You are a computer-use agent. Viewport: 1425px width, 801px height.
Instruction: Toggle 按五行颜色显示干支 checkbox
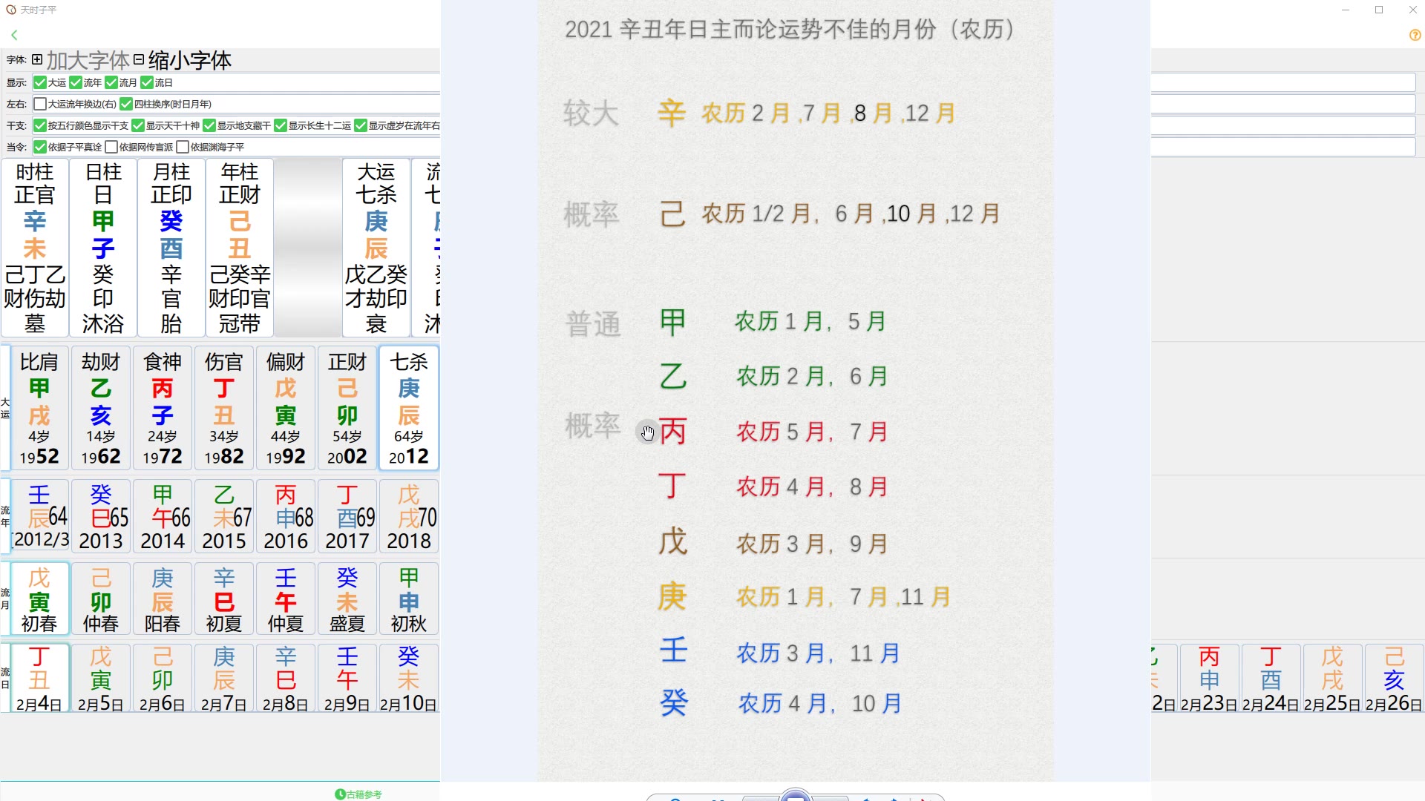point(40,125)
